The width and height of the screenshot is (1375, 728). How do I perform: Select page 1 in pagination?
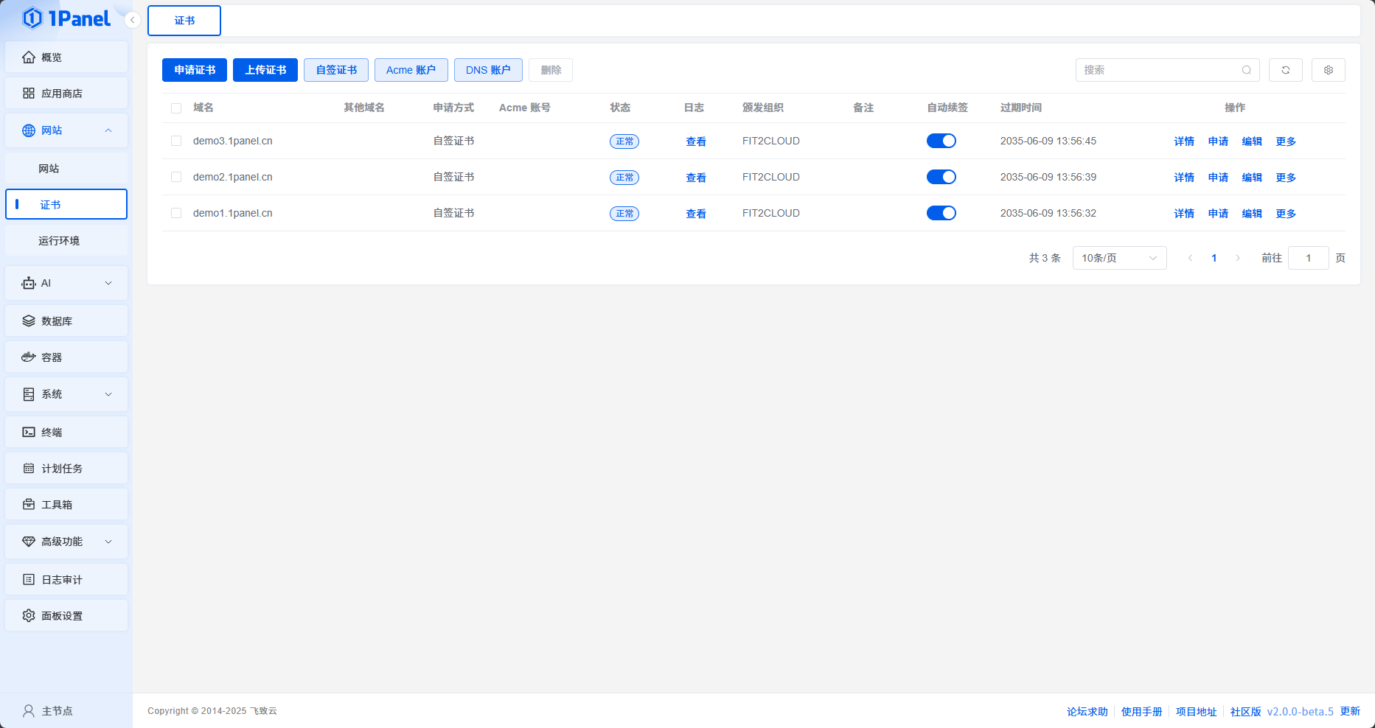point(1214,258)
